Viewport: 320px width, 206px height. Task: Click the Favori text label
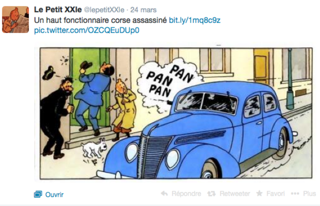coord(275,194)
